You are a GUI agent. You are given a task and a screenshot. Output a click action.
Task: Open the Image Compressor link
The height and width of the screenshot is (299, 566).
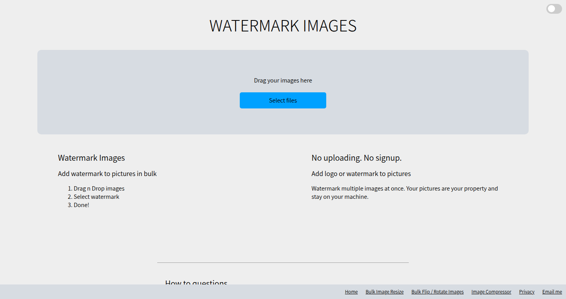point(491,292)
